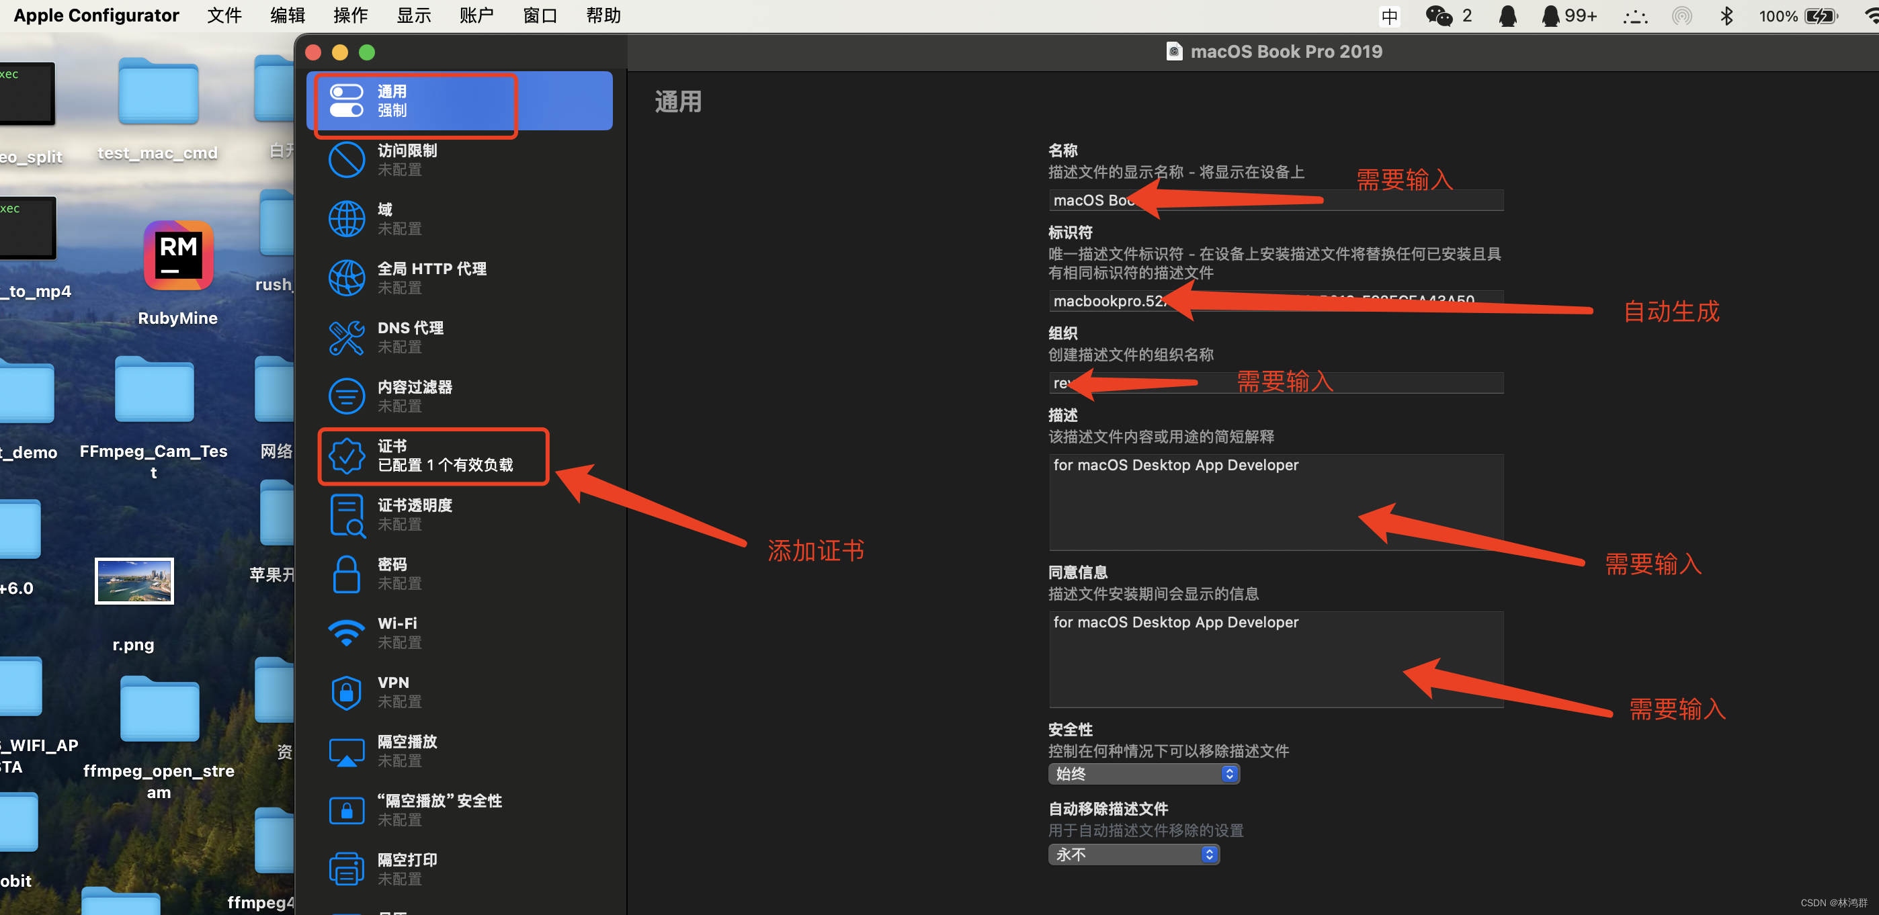Click the battery status icon

click(1821, 16)
